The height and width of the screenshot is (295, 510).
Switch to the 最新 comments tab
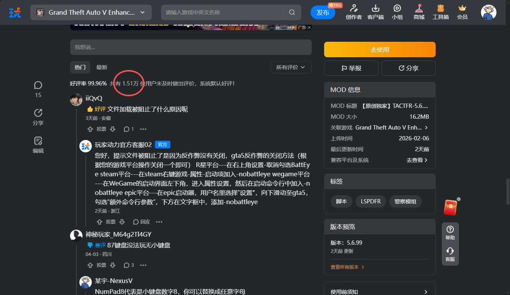[102, 67]
